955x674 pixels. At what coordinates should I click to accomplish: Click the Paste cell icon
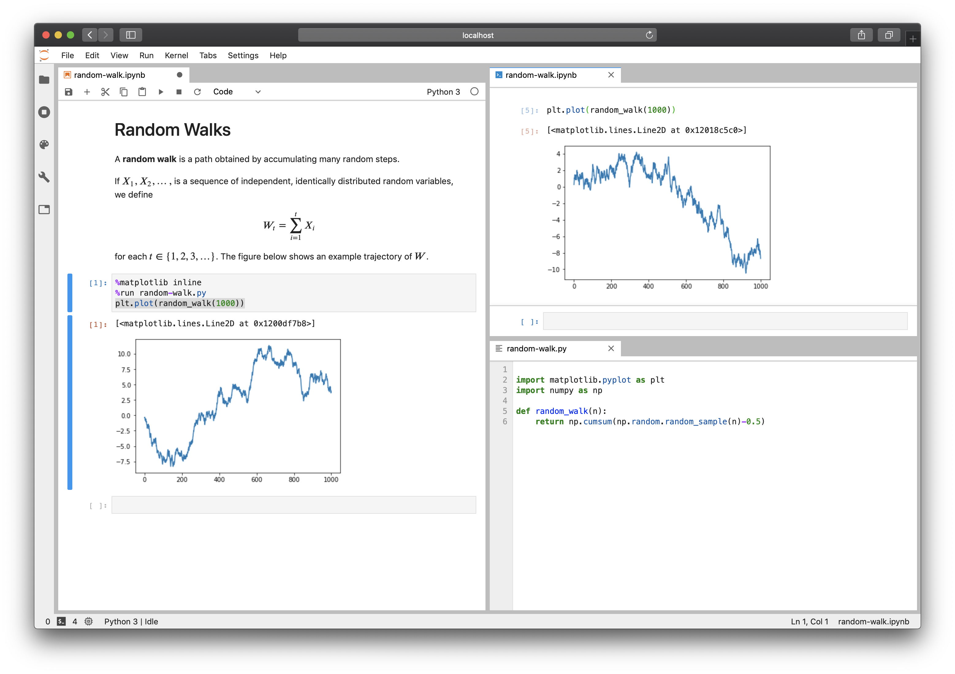tap(142, 91)
